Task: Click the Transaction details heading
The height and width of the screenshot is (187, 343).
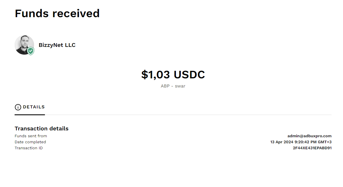Action: coord(41,129)
